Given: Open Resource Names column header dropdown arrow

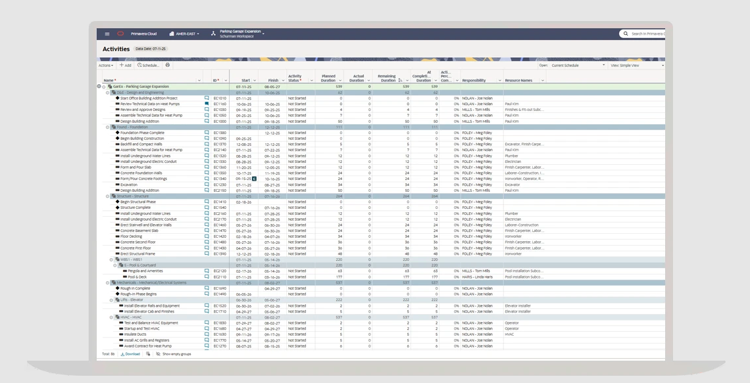Looking at the screenshot, I should tap(542, 81).
